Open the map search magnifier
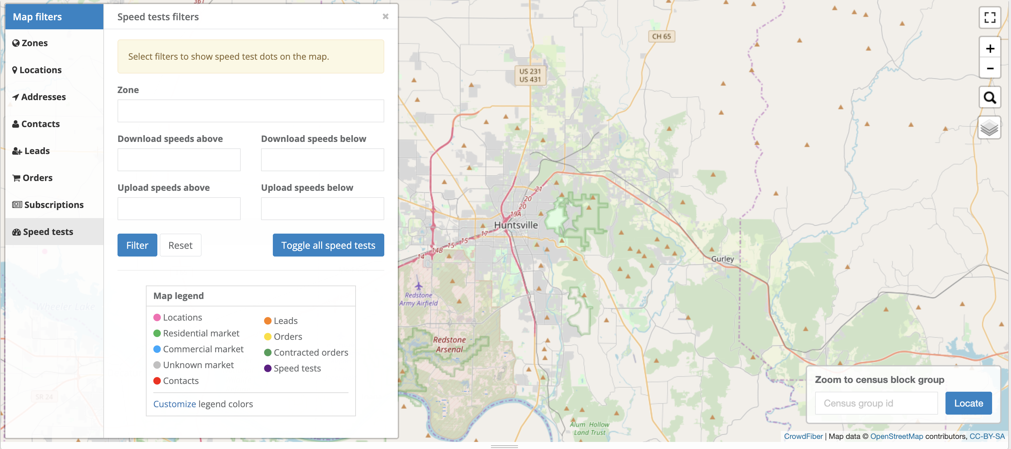Viewport: 1011px width, 449px height. 989,97
